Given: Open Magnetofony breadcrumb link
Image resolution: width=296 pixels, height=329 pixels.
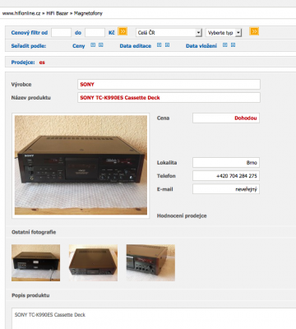Looking at the screenshot, I should click(x=88, y=13).
